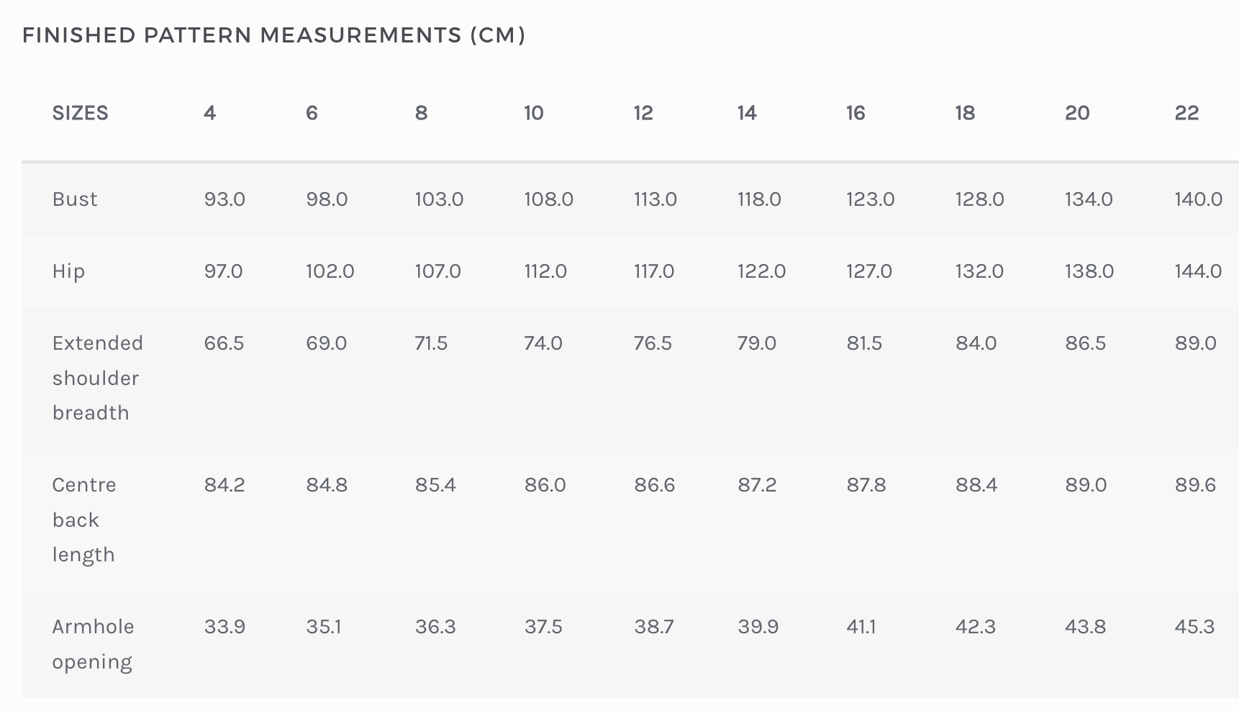
Task: Select the Extended shoulder breadth label
Action: tap(97, 378)
